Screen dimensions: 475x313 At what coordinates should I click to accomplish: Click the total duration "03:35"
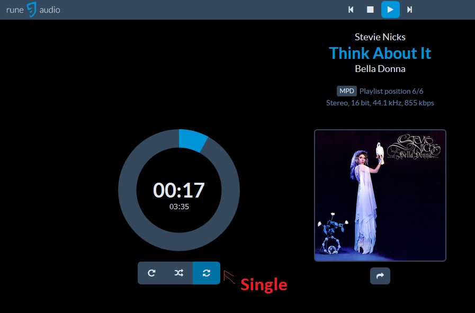coord(179,207)
